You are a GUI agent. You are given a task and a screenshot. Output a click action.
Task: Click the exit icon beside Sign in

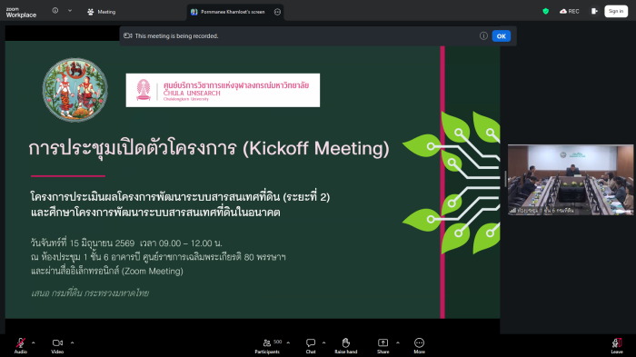pyautogui.click(x=594, y=12)
